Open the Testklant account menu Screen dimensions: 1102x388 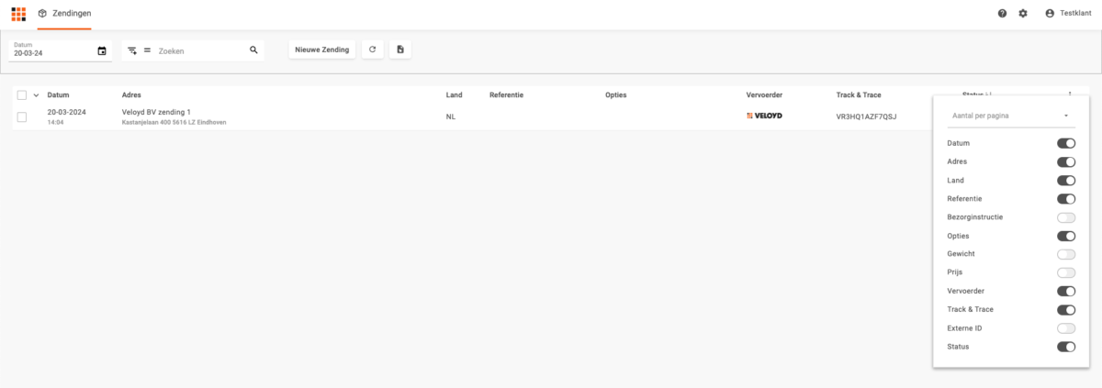click(1069, 14)
